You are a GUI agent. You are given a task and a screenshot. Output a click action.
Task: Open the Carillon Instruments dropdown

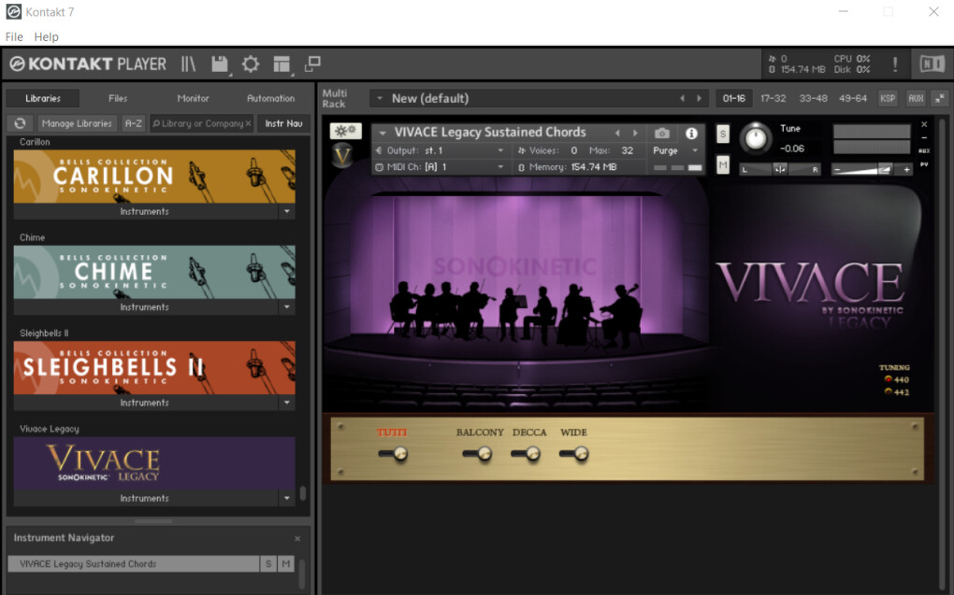[286, 212]
